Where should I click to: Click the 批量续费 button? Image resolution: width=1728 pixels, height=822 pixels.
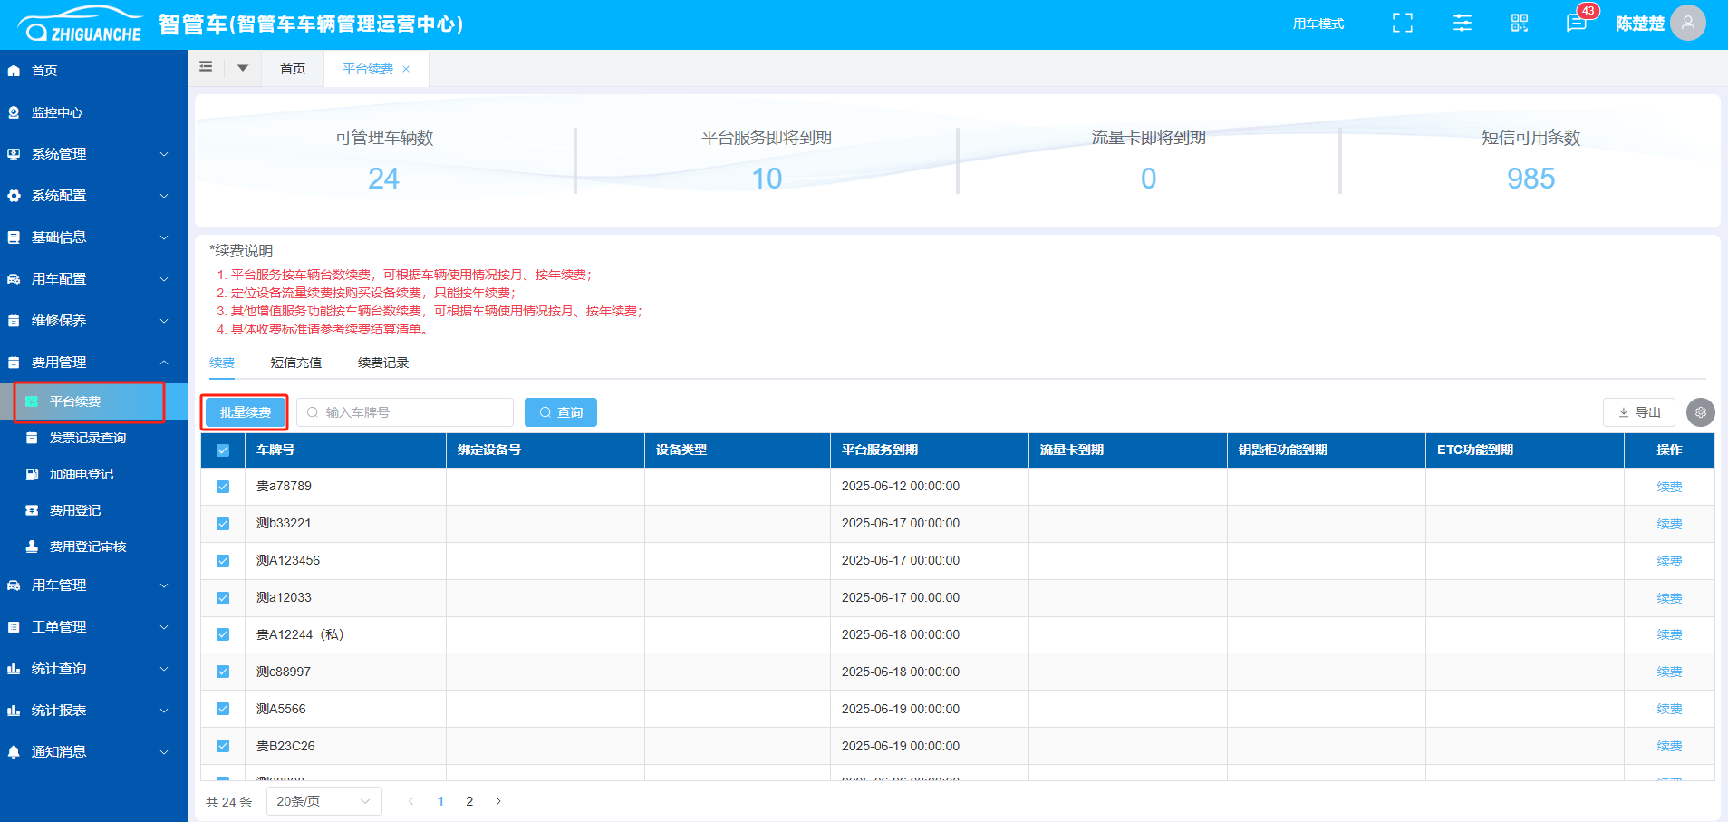point(245,412)
